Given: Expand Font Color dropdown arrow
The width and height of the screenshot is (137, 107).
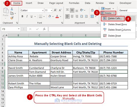Looking at the screenshot, I should (61, 16).
